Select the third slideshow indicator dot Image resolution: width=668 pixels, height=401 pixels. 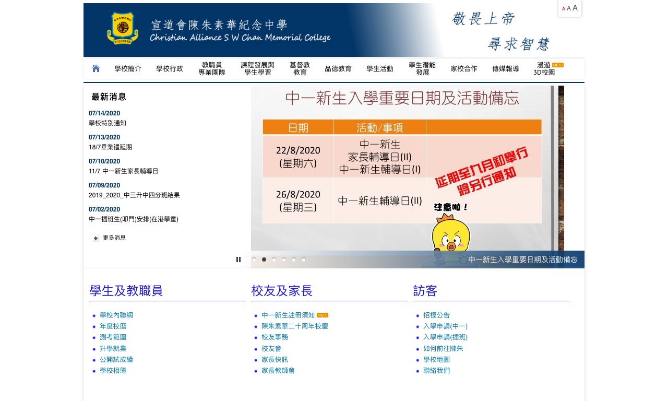pos(274,260)
